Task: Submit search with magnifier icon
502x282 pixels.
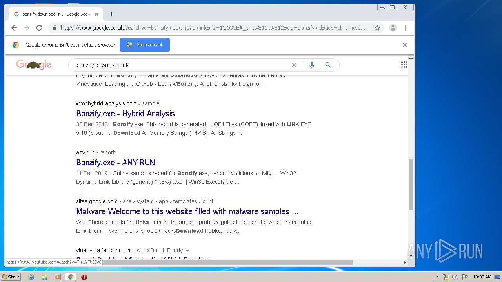Action: (x=328, y=65)
